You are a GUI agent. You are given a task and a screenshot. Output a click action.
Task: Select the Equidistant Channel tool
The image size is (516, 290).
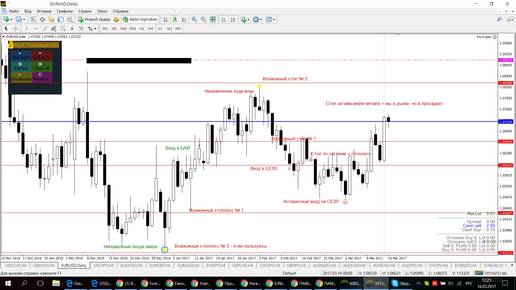pos(54,28)
